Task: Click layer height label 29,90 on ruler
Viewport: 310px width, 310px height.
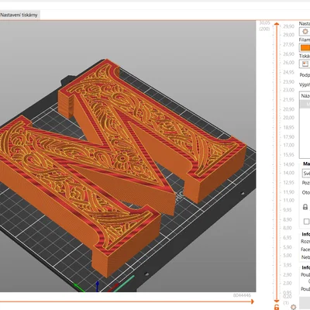Action: [x=288, y=26]
